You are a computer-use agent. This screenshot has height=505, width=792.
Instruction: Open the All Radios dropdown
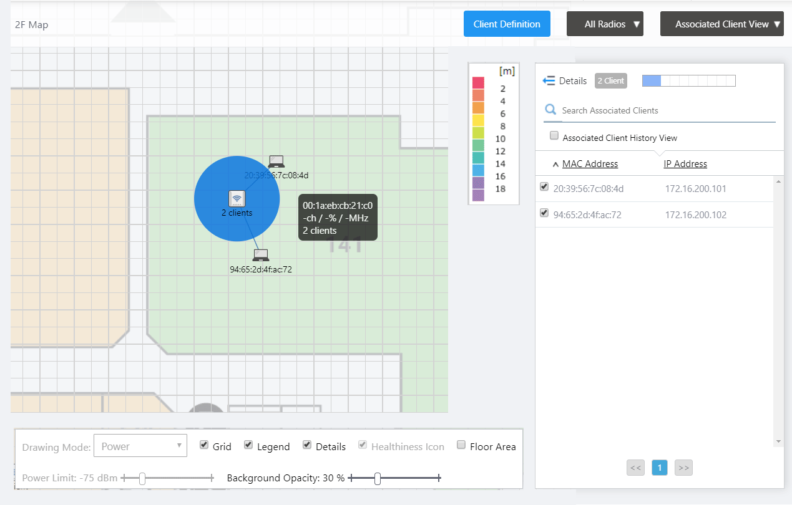point(605,24)
